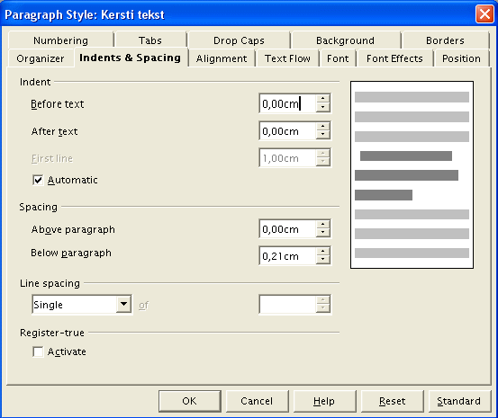
Task: Uncheck the Automatic first line checkbox
Action: [x=38, y=180]
